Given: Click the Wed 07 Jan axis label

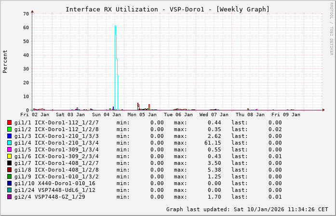Looking at the screenshot, I should click(214, 115).
